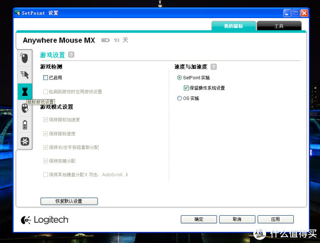Click the 应用 button

point(276,220)
